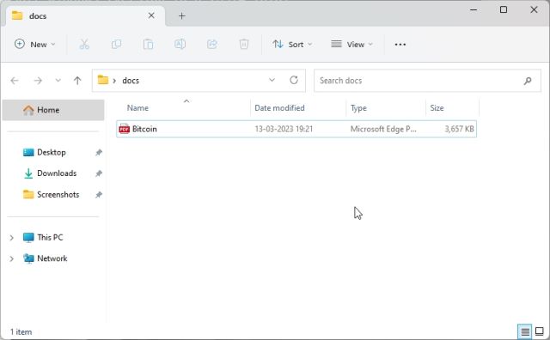
Task: Expand the This PC tree node
Action: (x=11, y=238)
